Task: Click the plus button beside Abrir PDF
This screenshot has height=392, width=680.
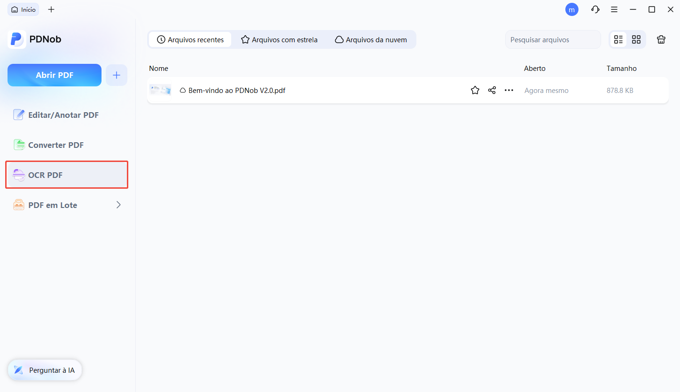Action: [x=117, y=75]
